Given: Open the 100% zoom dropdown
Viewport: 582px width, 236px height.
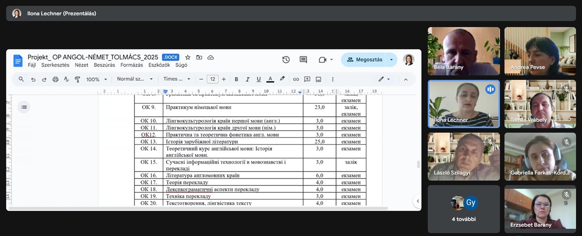Looking at the screenshot, I should (x=96, y=79).
